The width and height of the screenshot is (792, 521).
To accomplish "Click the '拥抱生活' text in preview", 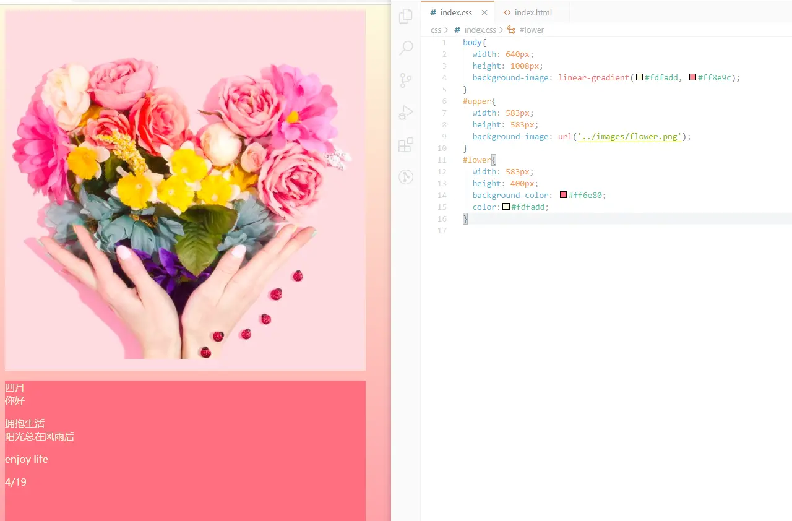I will click(25, 424).
